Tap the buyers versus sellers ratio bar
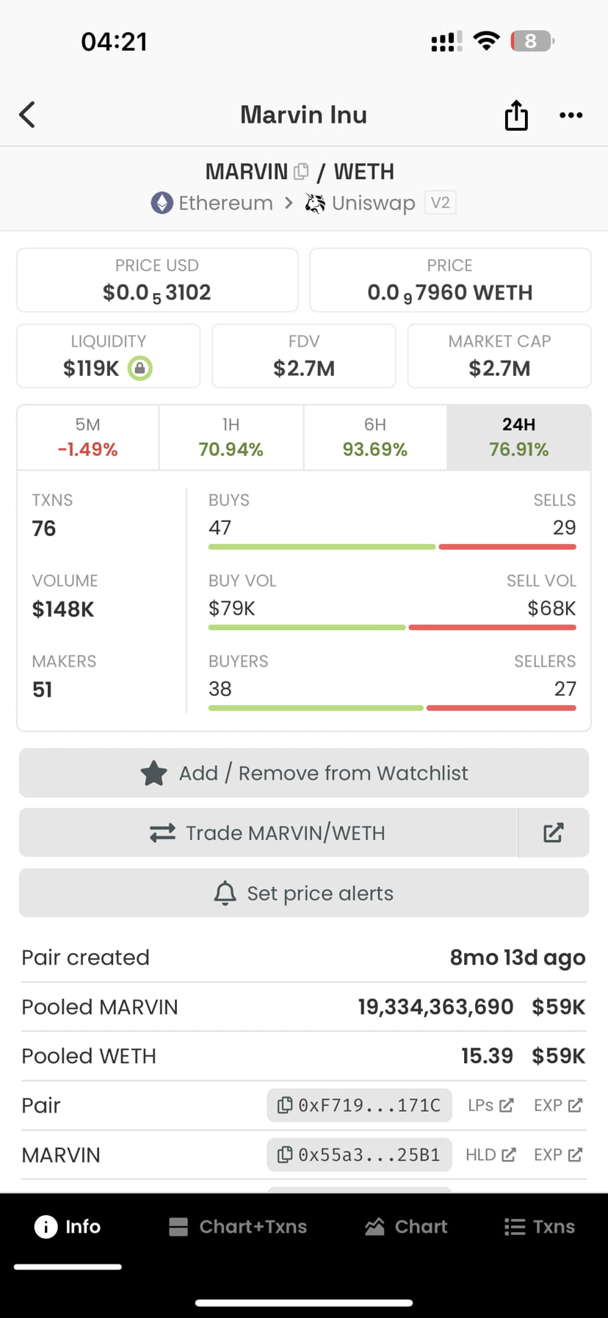 pos(392,708)
